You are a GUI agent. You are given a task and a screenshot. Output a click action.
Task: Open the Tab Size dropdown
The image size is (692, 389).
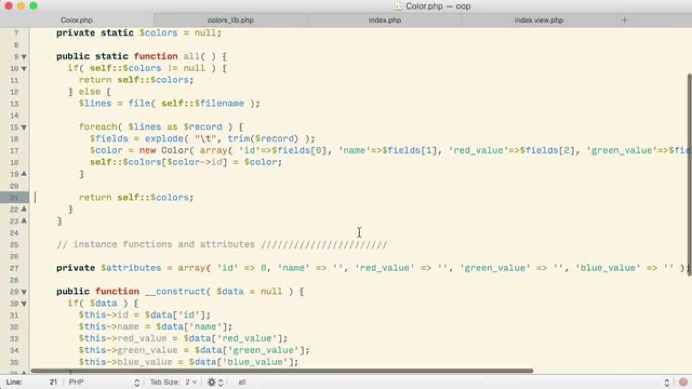174,382
